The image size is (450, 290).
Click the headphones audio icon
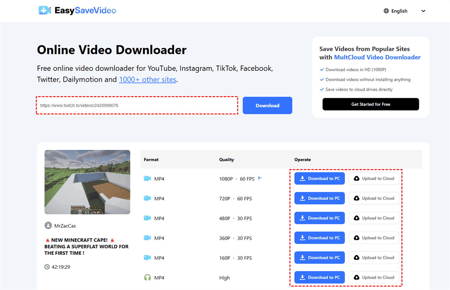coord(147,278)
